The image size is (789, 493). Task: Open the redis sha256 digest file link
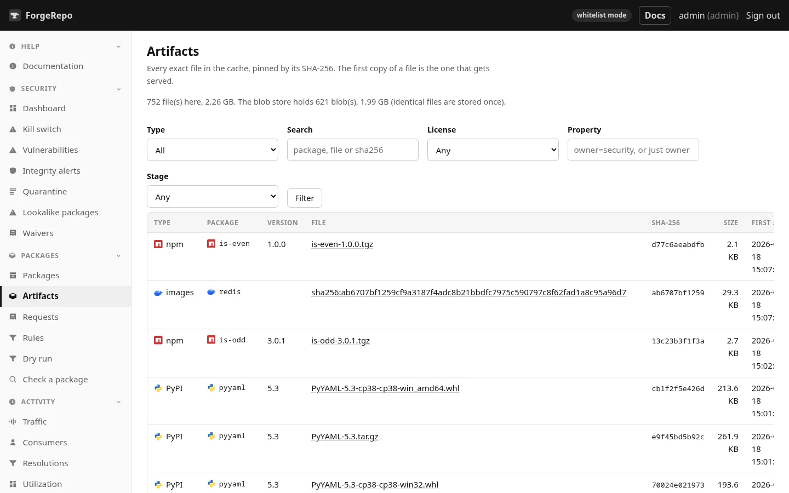(468, 293)
